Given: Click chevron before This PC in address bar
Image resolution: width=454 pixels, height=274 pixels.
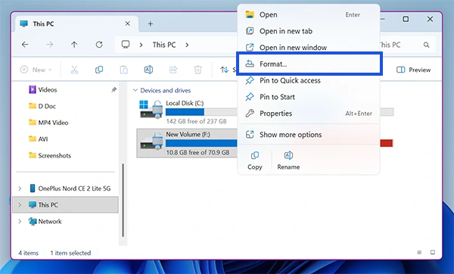Looking at the screenshot, I should [141, 45].
